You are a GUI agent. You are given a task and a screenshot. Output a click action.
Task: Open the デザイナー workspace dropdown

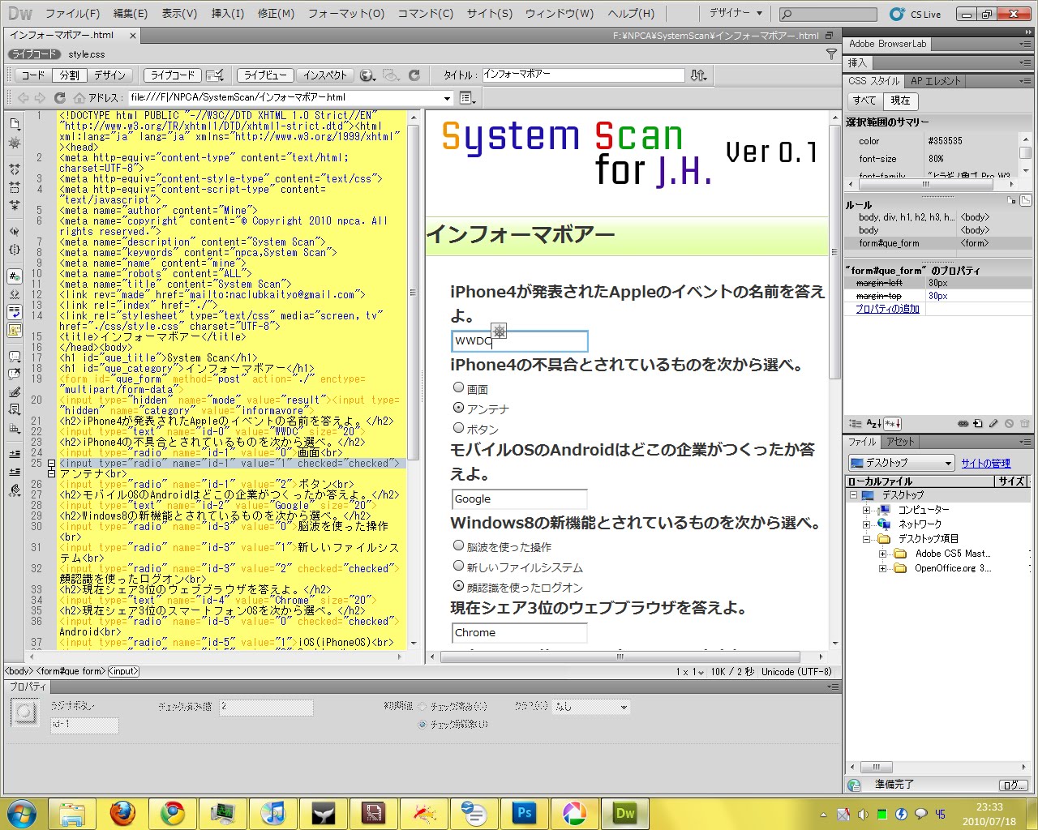[736, 13]
